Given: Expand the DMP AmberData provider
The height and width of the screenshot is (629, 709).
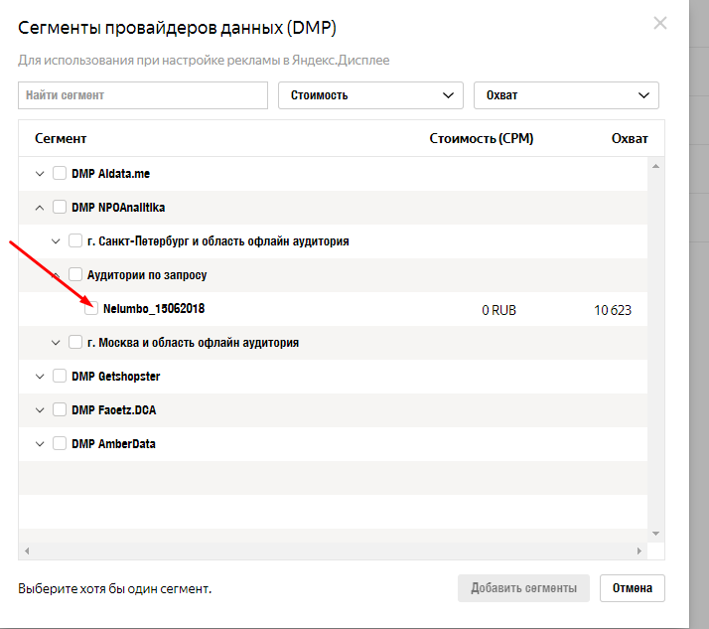Looking at the screenshot, I should (x=40, y=444).
